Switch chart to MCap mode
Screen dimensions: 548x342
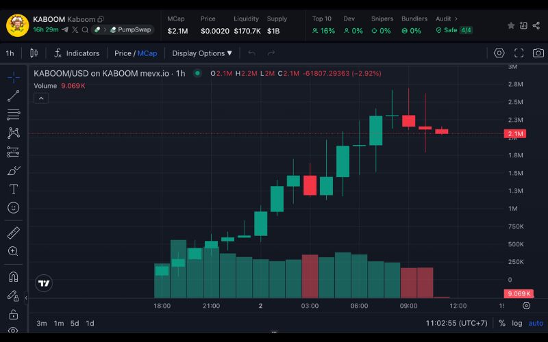pos(147,53)
